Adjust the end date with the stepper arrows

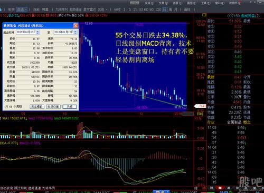point(76,32)
